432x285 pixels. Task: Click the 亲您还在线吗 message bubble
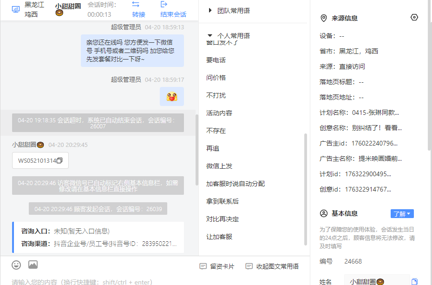click(132, 50)
